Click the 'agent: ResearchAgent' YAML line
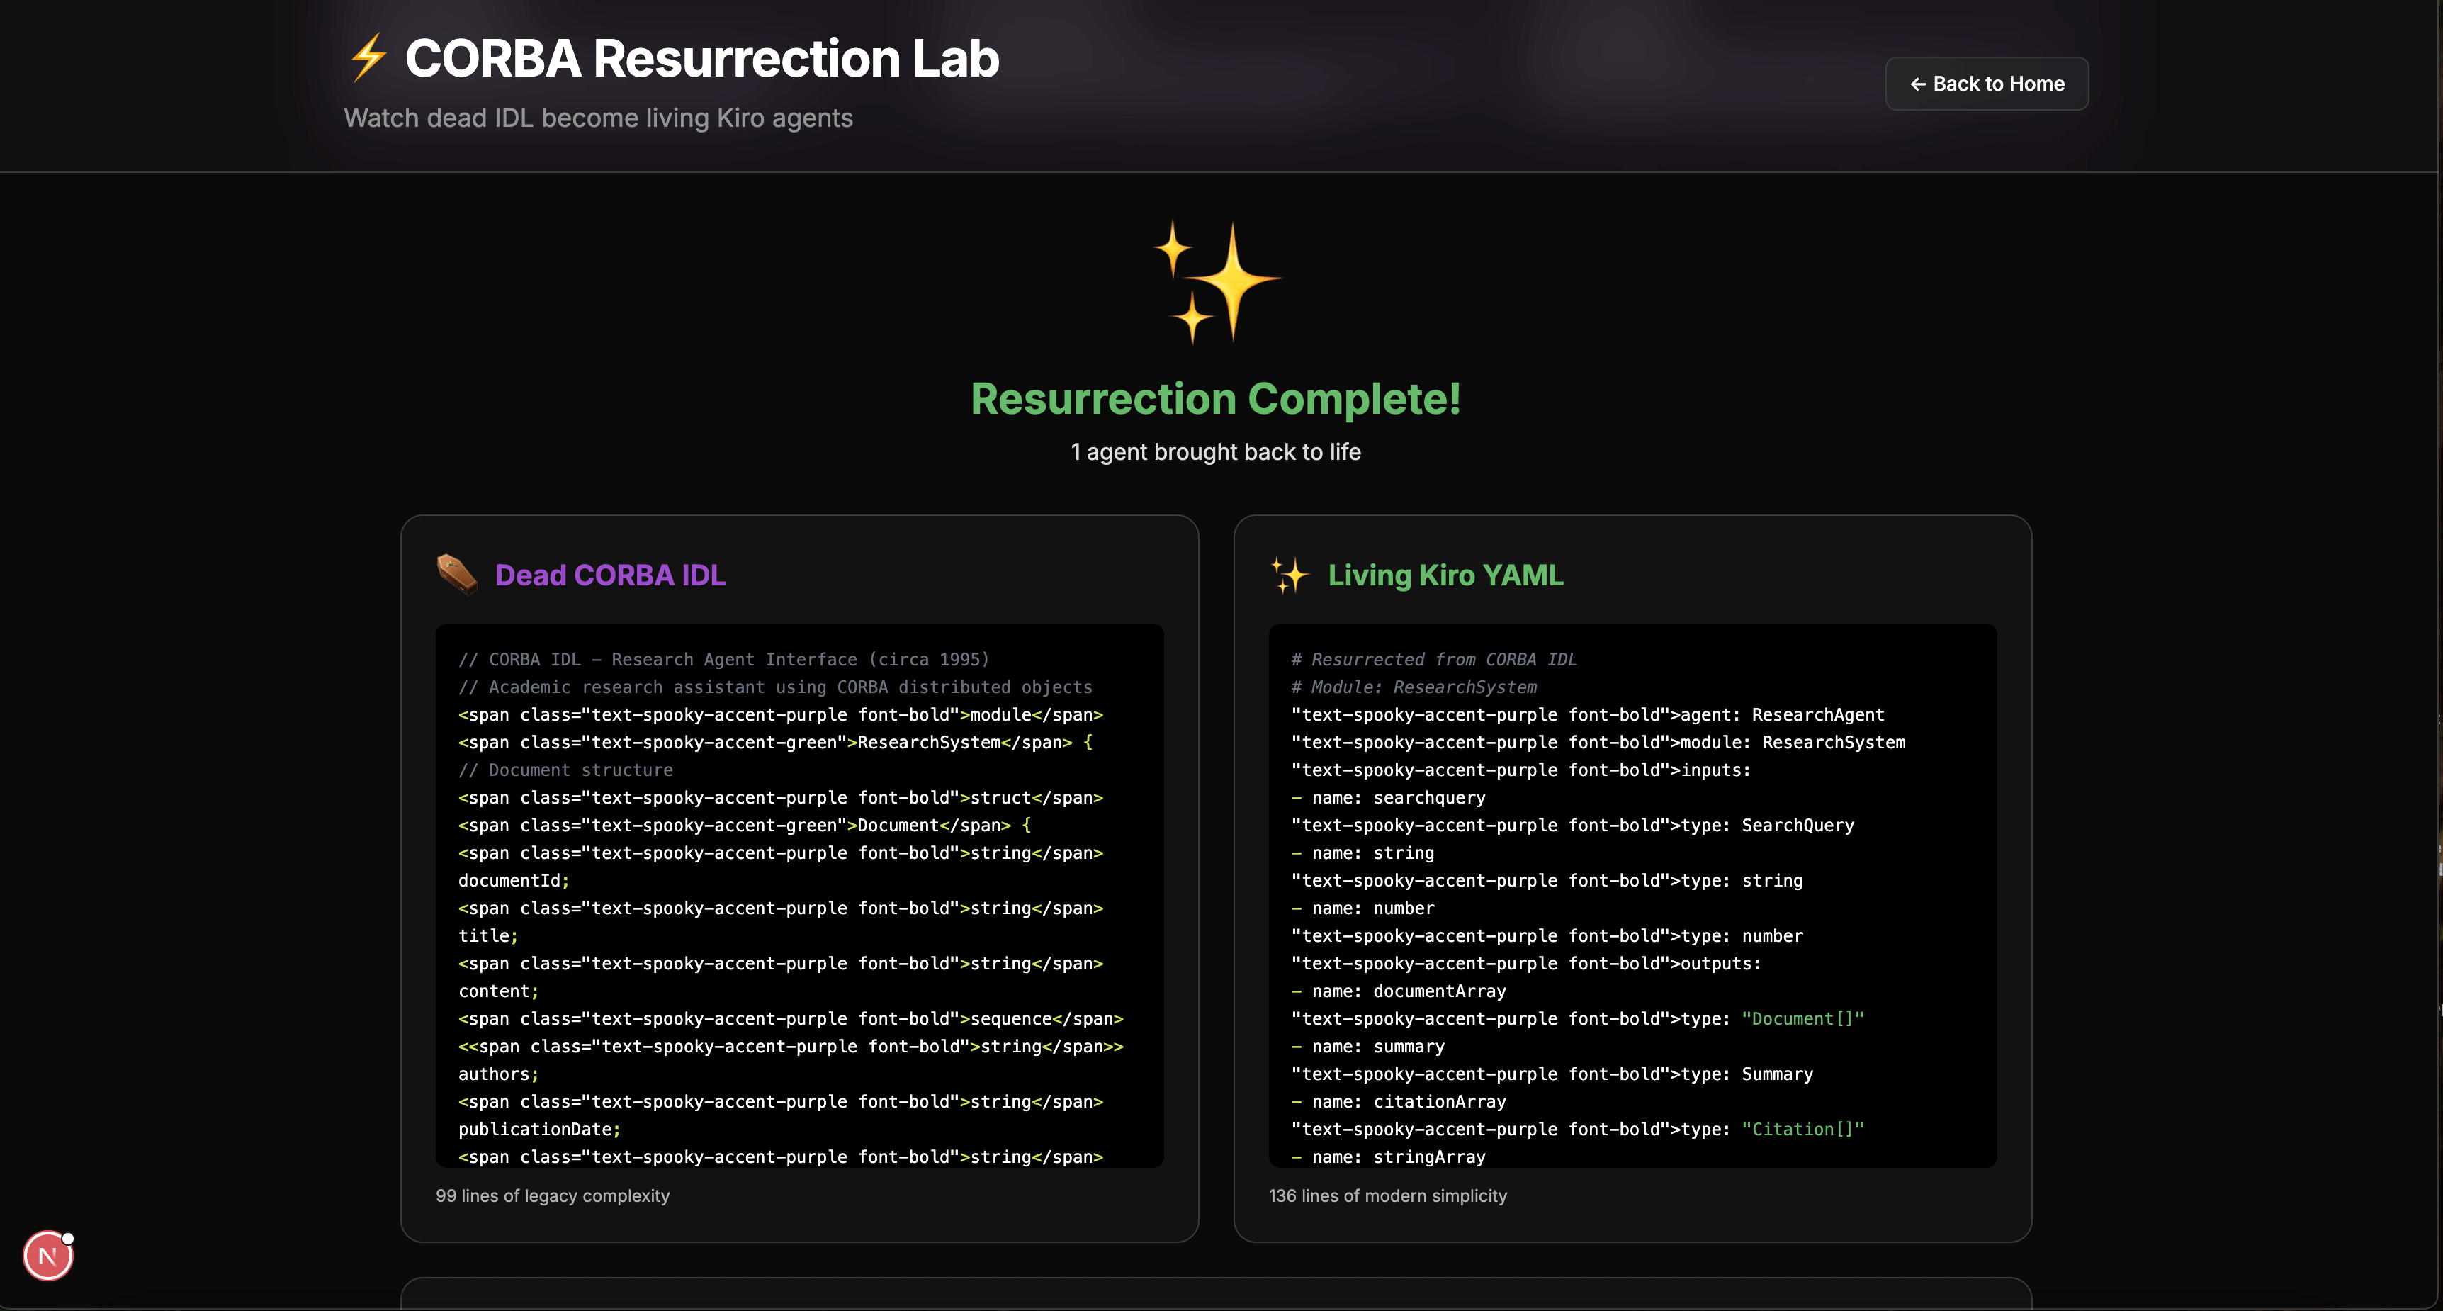The width and height of the screenshot is (2443, 1311). coord(1781,714)
